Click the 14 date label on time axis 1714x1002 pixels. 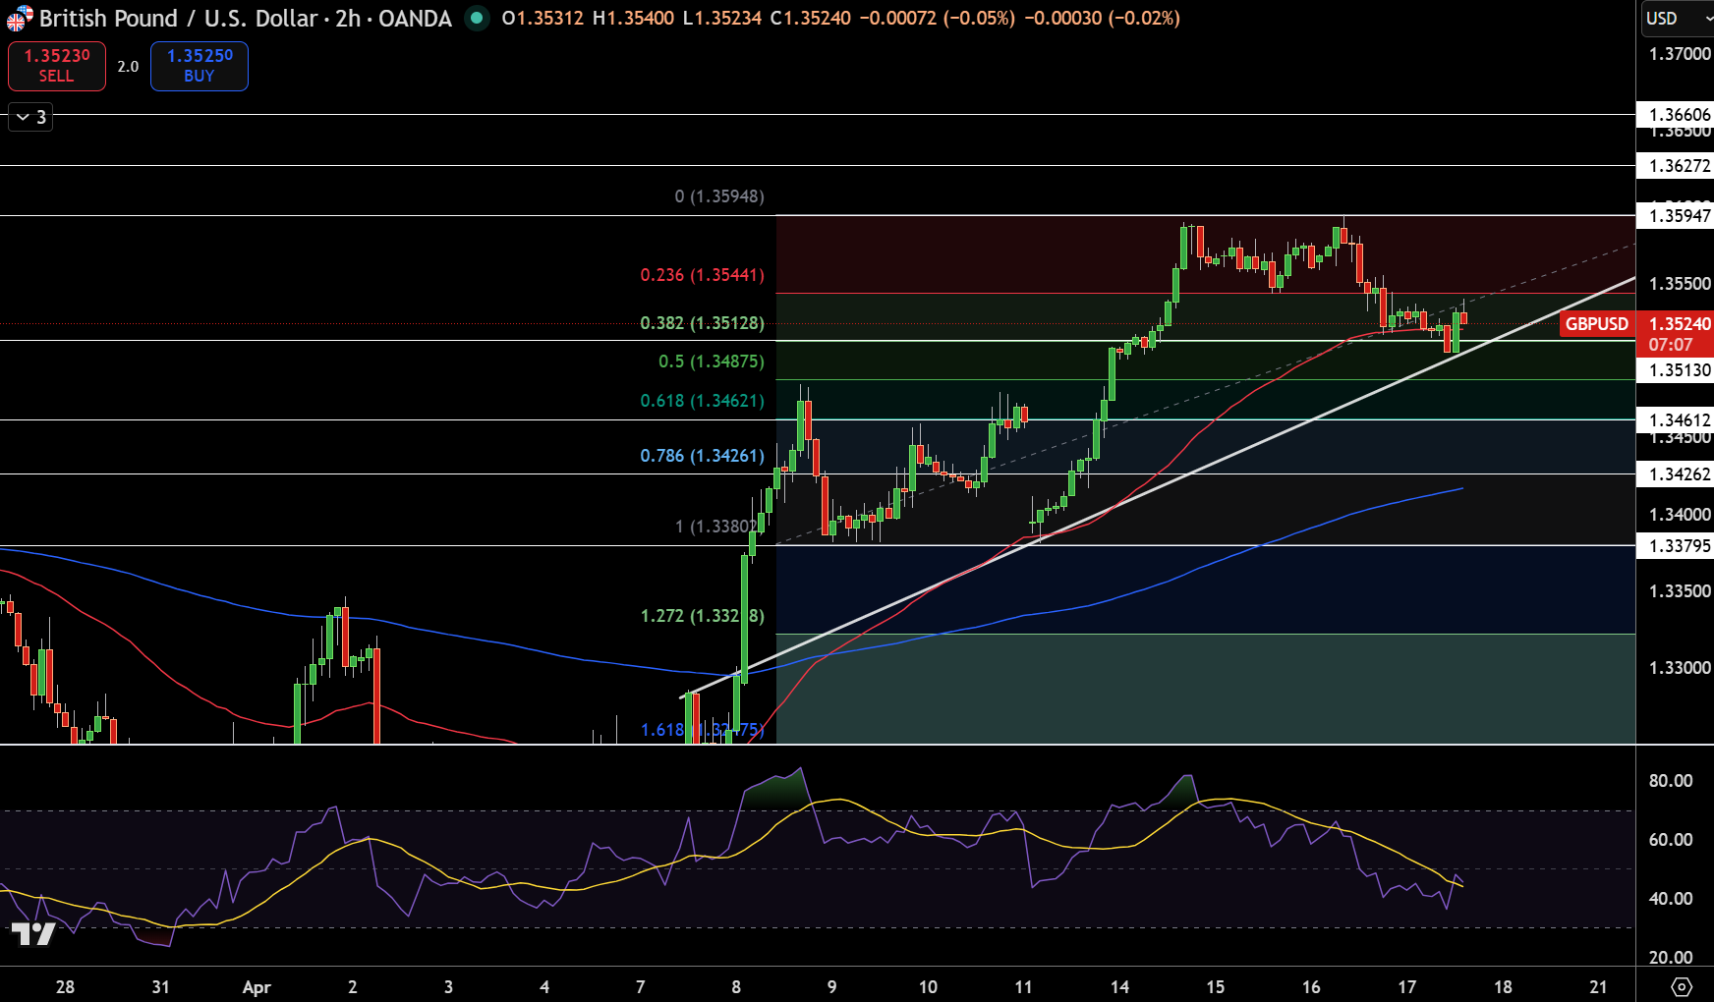pyautogui.click(x=1119, y=987)
